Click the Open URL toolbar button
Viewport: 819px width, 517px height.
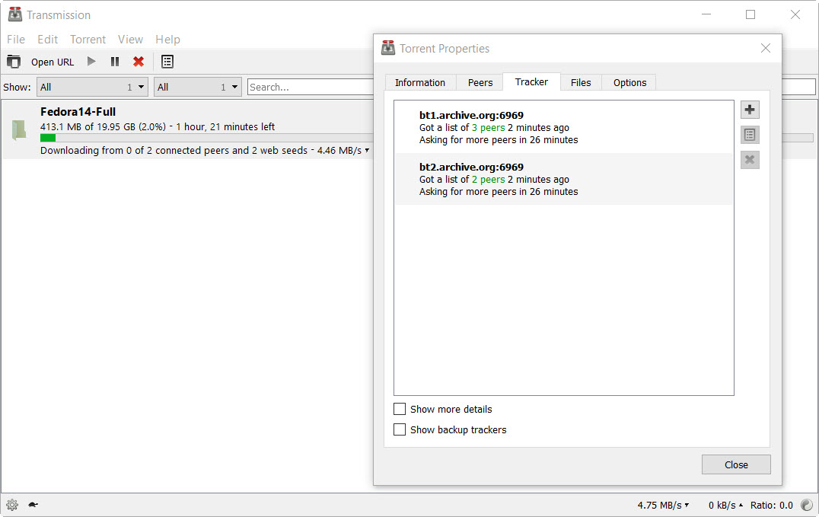click(x=53, y=62)
